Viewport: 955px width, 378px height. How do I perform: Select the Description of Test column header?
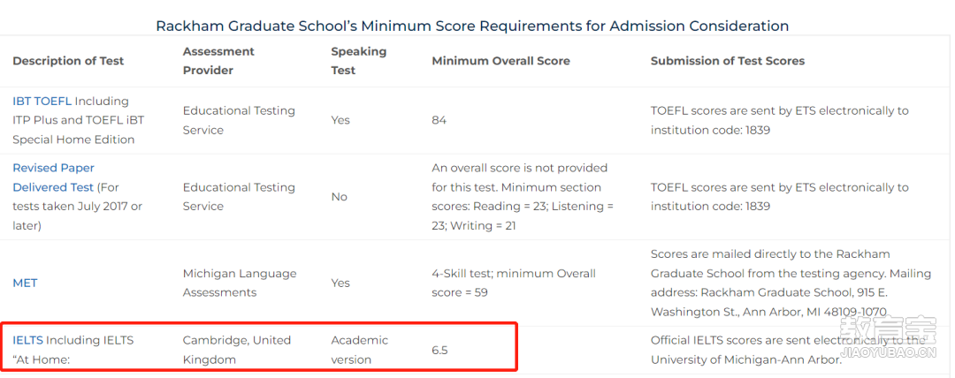pyautogui.click(x=68, y=61)
